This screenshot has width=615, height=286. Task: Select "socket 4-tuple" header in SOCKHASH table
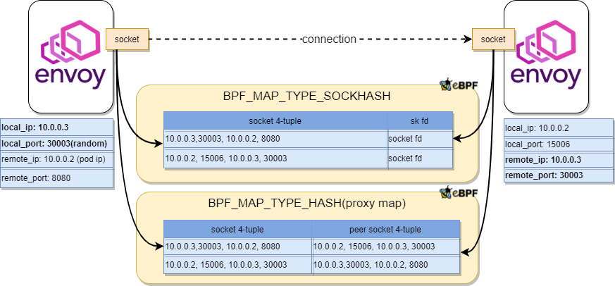pos(275,121)
